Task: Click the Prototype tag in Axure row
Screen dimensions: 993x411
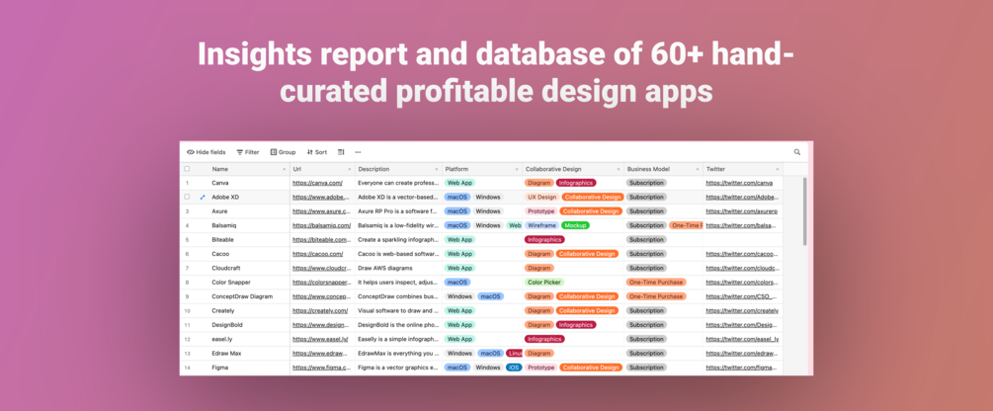Action: click(x=540, y=211)
